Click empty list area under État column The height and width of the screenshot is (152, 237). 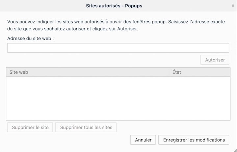200,98
